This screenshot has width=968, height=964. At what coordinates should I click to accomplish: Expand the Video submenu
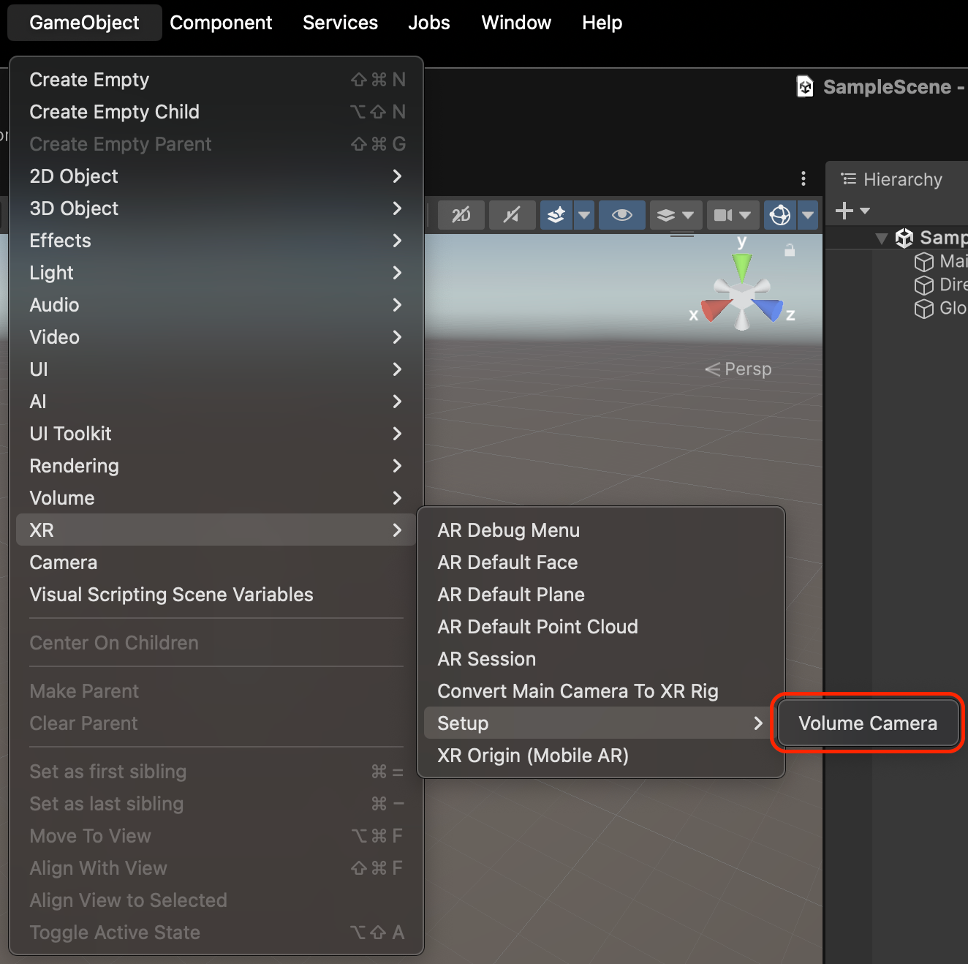216,337
